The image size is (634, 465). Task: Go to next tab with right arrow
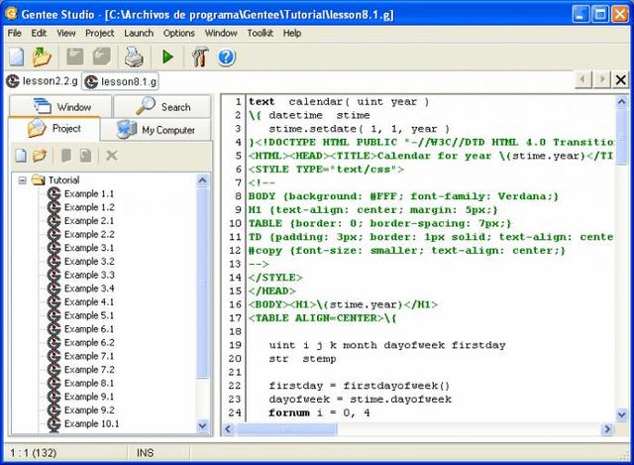[601, 79]
